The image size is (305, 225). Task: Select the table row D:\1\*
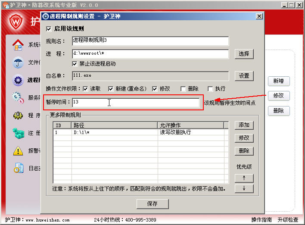point(140,132)
